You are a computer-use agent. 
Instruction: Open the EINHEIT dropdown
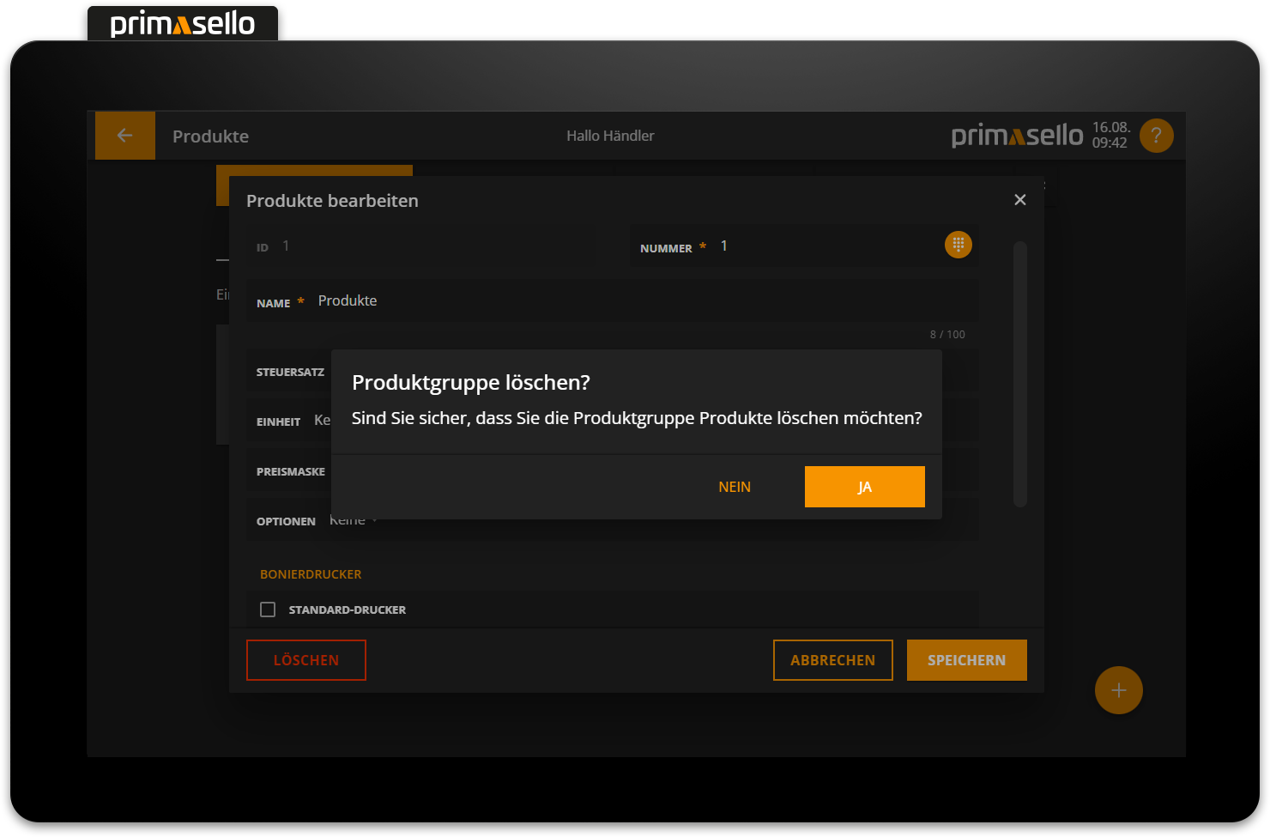(323, 420)
